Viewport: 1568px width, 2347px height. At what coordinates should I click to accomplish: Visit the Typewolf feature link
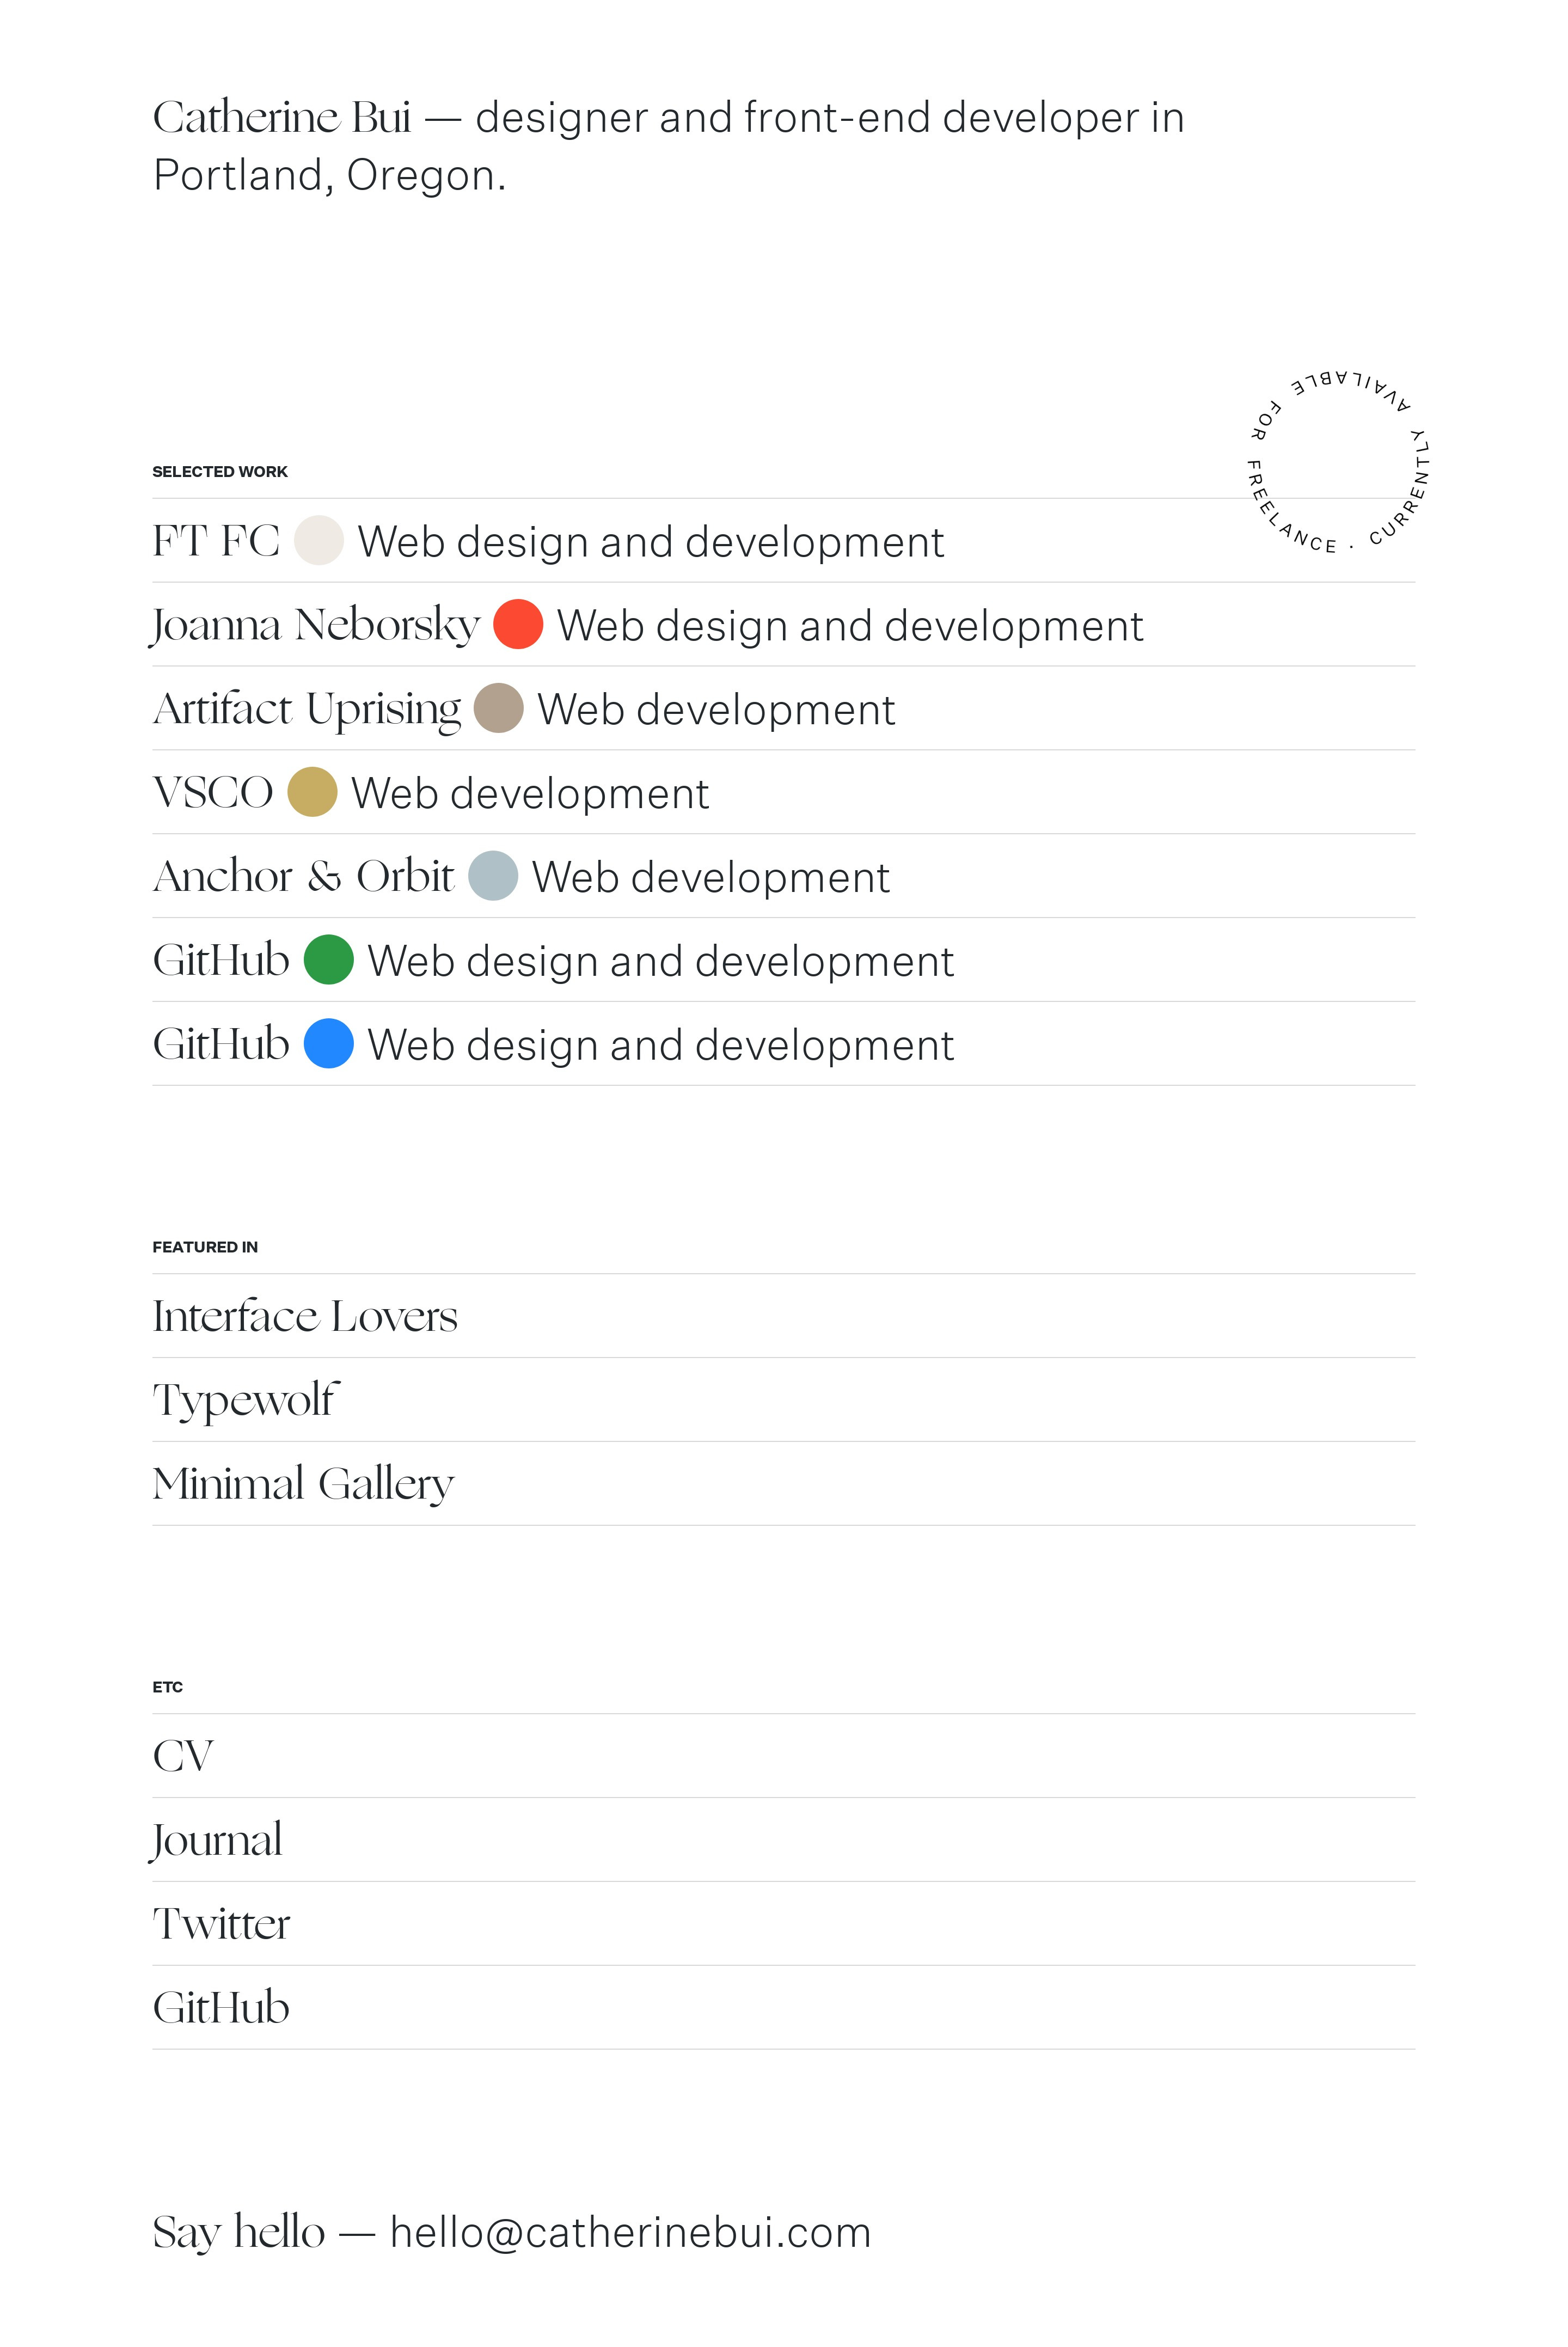tap(246, 1400)
